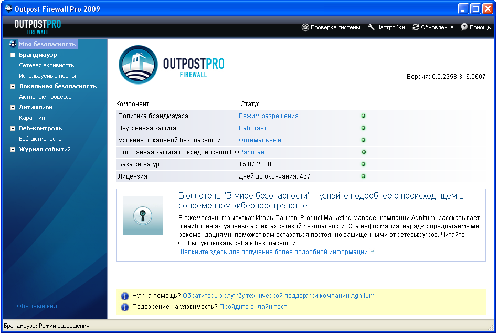Maximize the Outpost Firewall Pro window
The width and height of the screenshot is (497, 334).
(x=476, y=8)
